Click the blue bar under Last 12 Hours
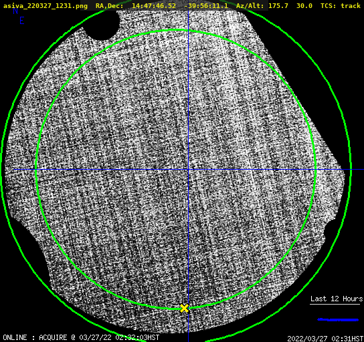This screenshot has width=364, height=342. 338,320
